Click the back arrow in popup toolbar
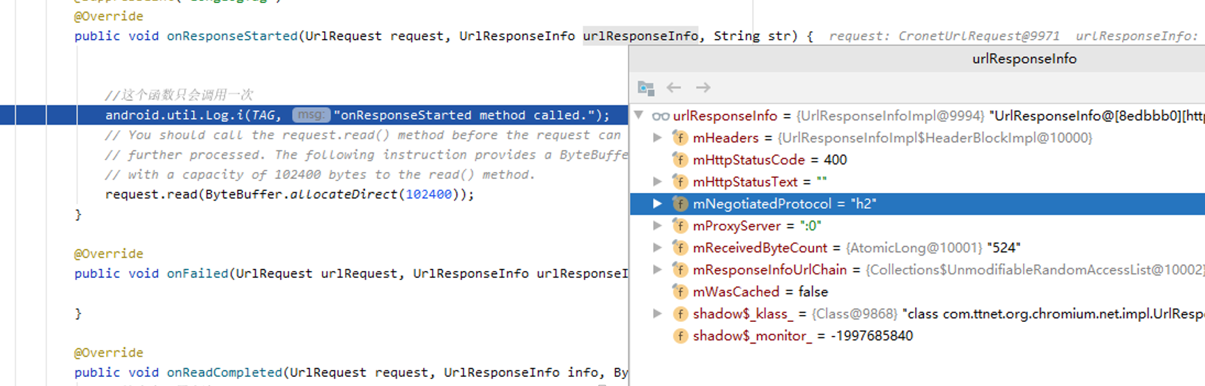The height and width of the screenshot is (386, 1205). click(x=673, y=88)
